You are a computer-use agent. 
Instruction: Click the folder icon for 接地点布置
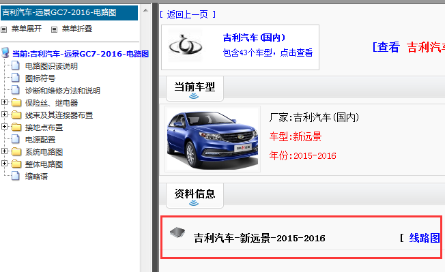tap(16, 127)
